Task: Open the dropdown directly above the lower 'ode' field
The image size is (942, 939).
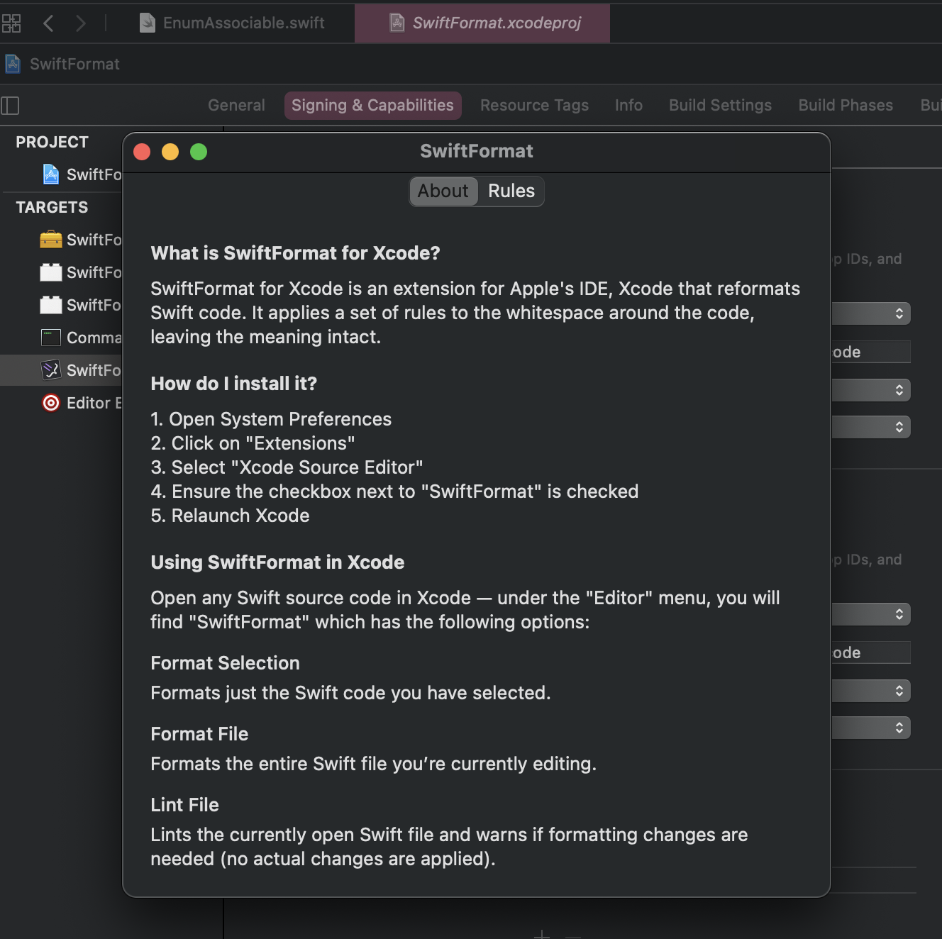Action: coord(871,614)
